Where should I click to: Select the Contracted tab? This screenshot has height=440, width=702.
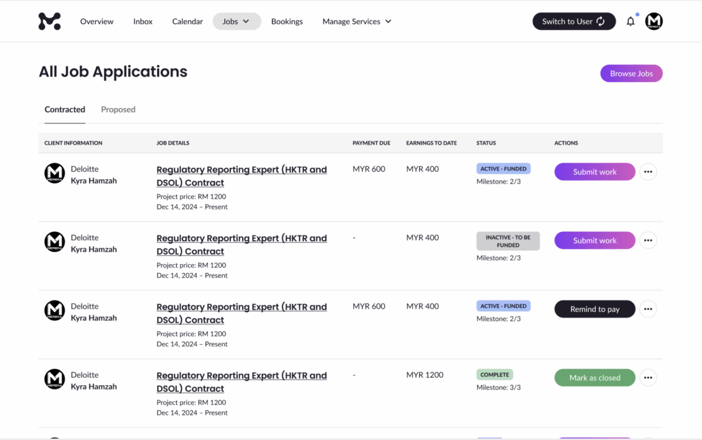pyautogui.click(x=65, y=109)
